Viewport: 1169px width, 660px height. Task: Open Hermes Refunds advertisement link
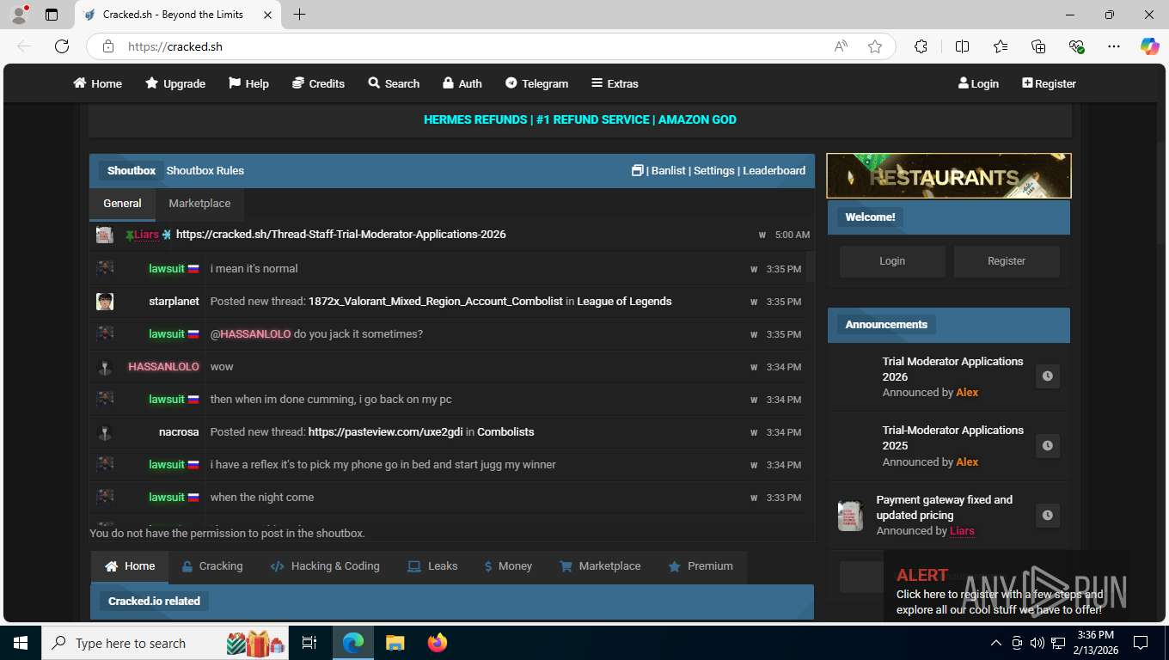[x=580, y=119]
